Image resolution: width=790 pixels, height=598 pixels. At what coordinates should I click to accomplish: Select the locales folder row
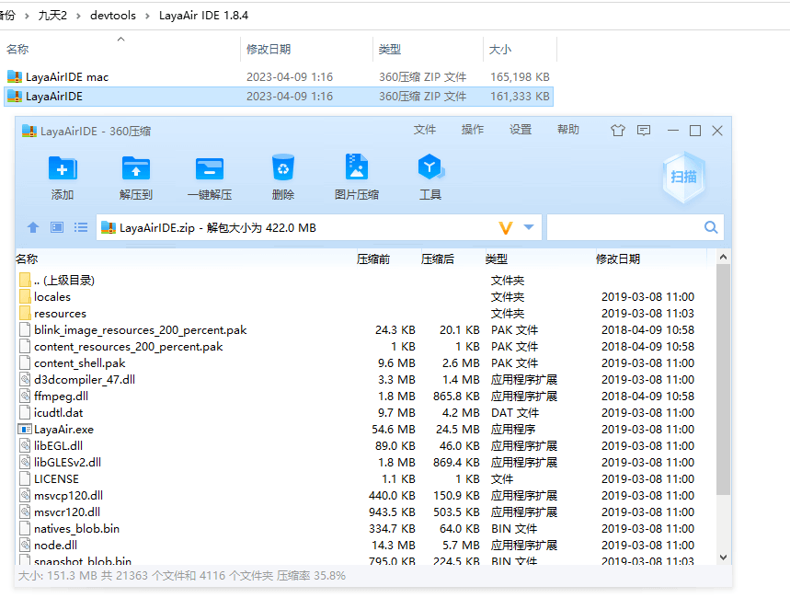point(365,296)
